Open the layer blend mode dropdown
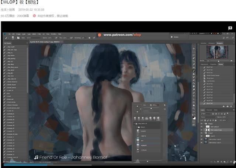This screenshot has height=168, width=236. (208, 117)
